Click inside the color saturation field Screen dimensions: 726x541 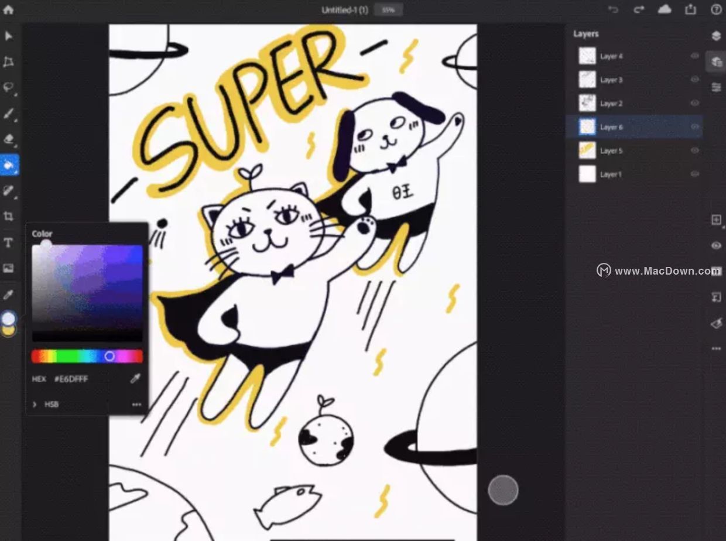point(87,293)
